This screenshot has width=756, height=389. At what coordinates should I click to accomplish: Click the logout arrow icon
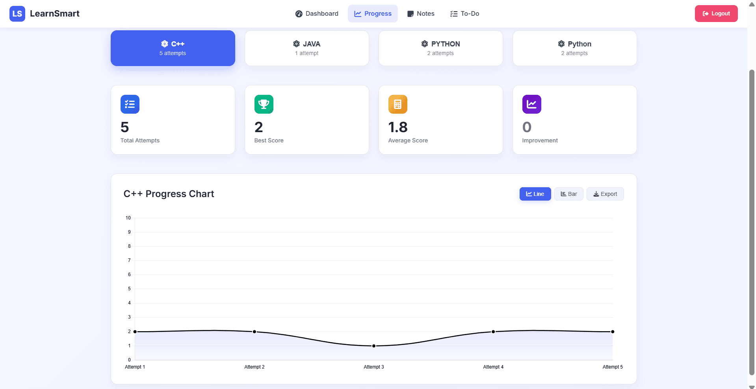[706, 14]
